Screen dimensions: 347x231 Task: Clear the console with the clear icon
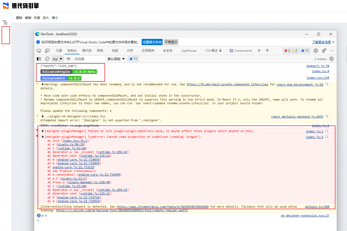[x=47, y=59]
